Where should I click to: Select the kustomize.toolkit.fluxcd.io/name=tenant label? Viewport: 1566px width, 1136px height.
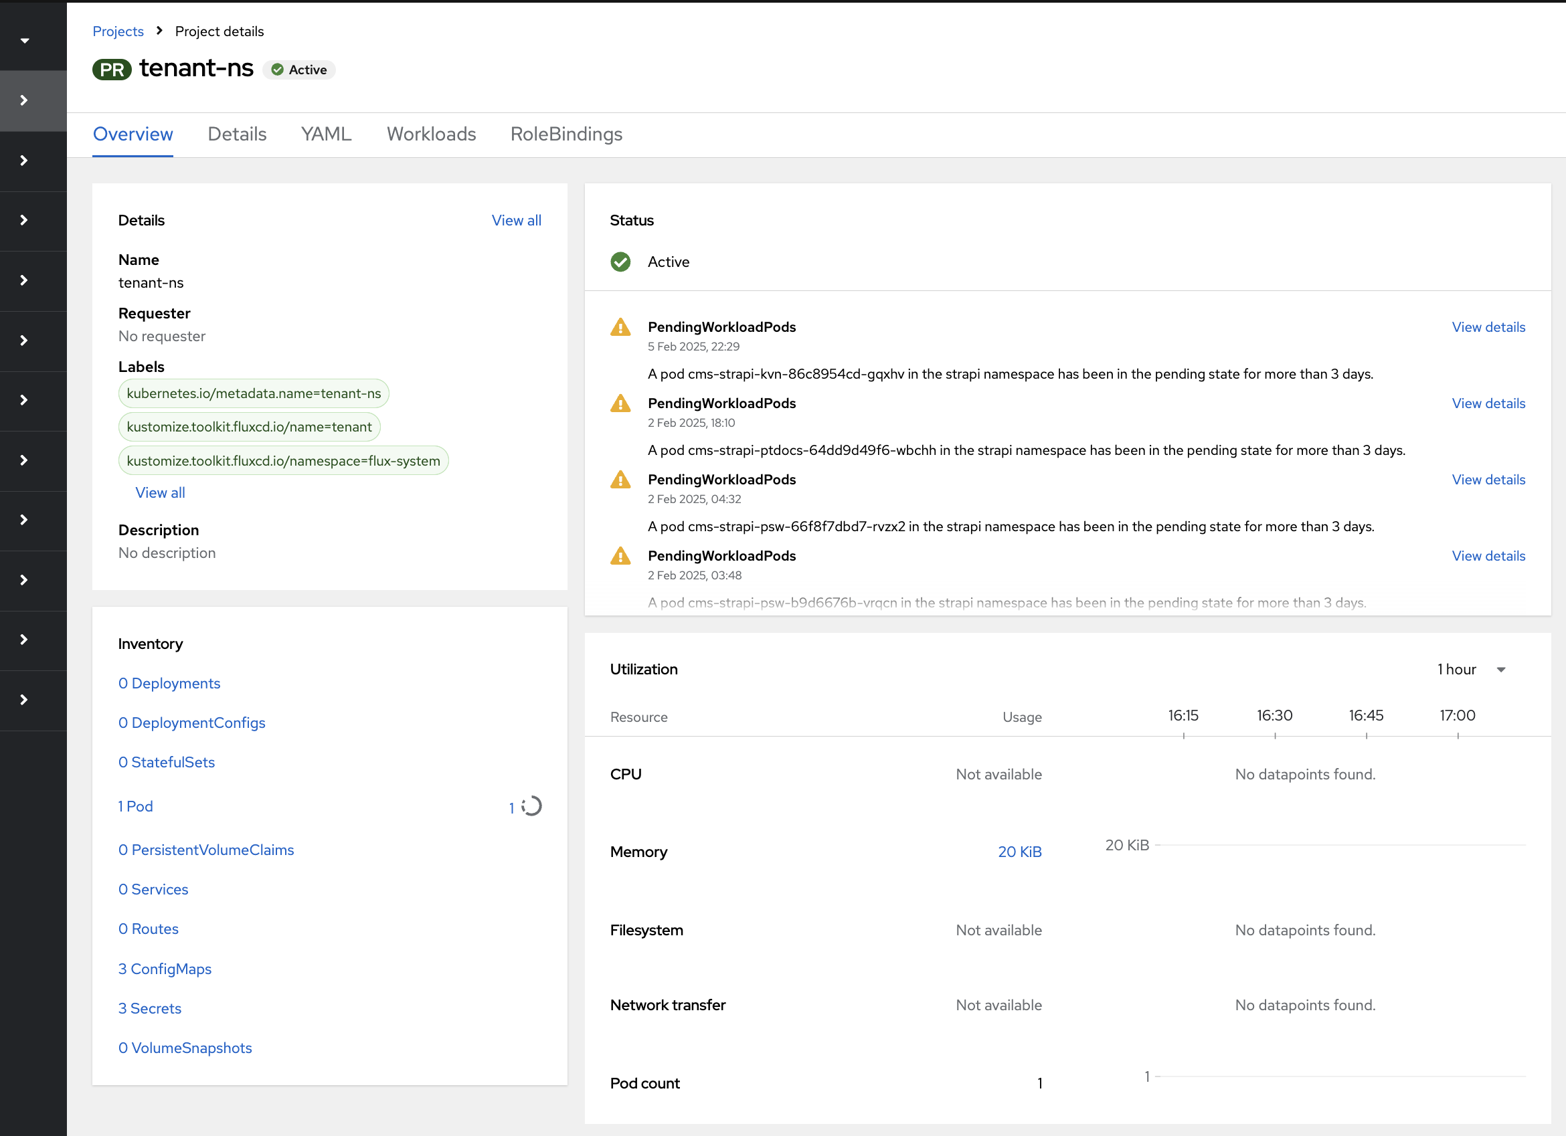(249, 427)
